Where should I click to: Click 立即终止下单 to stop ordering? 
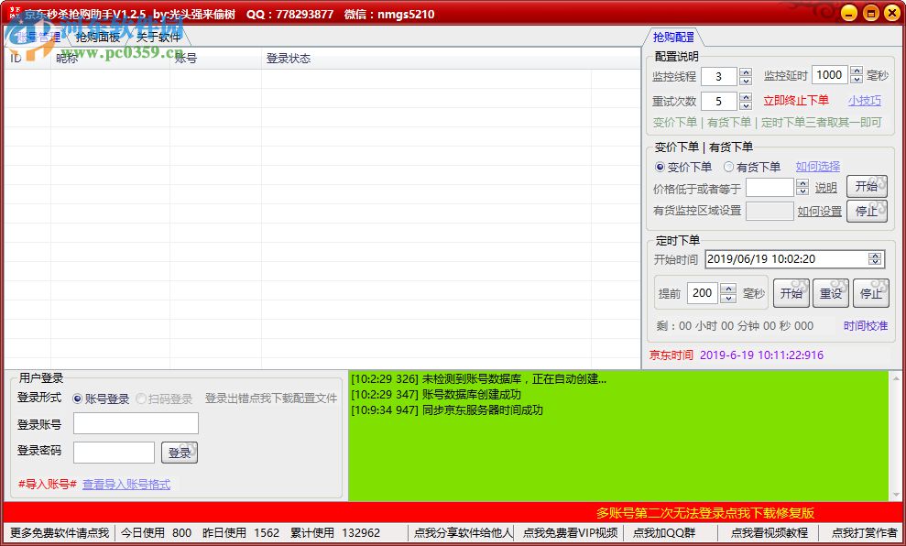tap(797, 101)
